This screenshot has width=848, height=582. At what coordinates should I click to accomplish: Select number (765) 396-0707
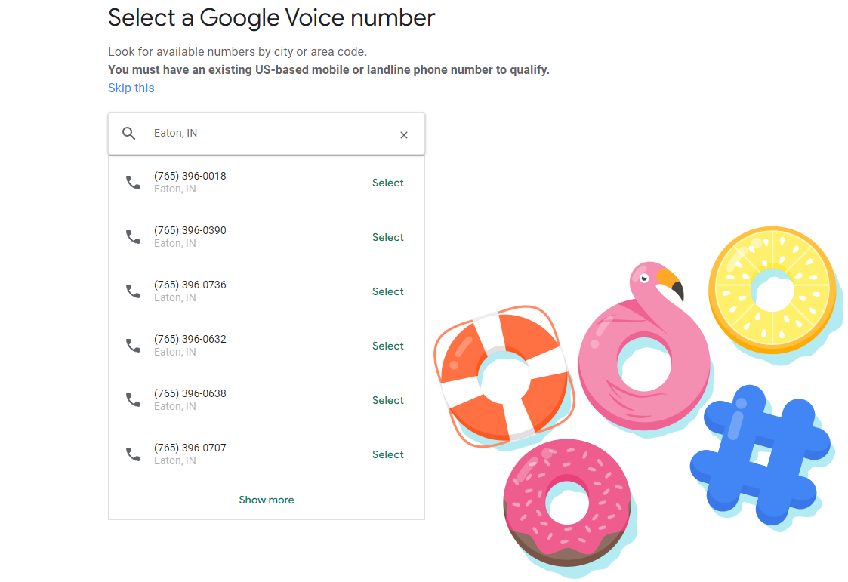[387, 454]
